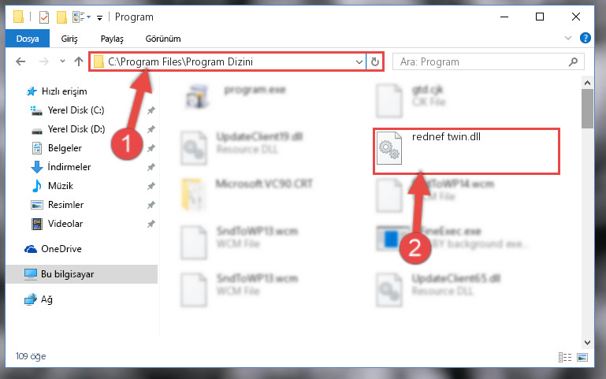The width and height of the screenshot is (606, 379).
Task: Unpin Müzik using its pin icon
Action: (x=151, y=186)
